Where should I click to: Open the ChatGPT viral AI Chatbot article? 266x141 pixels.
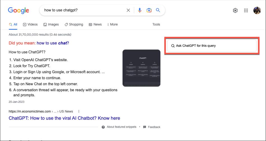click(64, 118)
